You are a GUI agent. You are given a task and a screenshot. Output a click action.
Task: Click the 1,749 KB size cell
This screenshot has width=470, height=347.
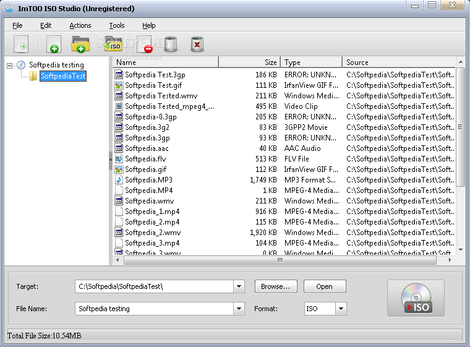263,180
